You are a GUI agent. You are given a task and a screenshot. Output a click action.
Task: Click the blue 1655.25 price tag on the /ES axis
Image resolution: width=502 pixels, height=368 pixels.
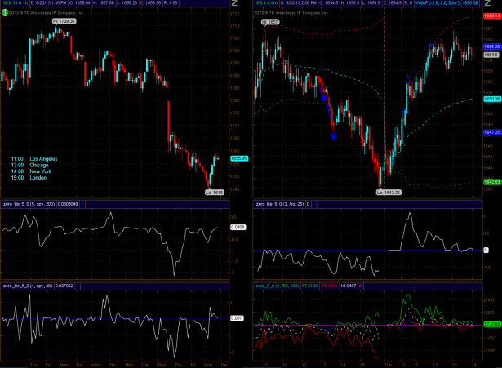pyautogui.click(x=492, y=47)
